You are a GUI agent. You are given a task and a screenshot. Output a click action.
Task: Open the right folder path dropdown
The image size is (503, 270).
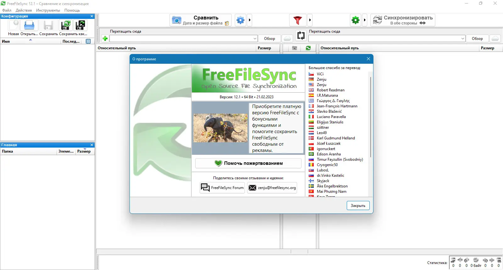463,39
